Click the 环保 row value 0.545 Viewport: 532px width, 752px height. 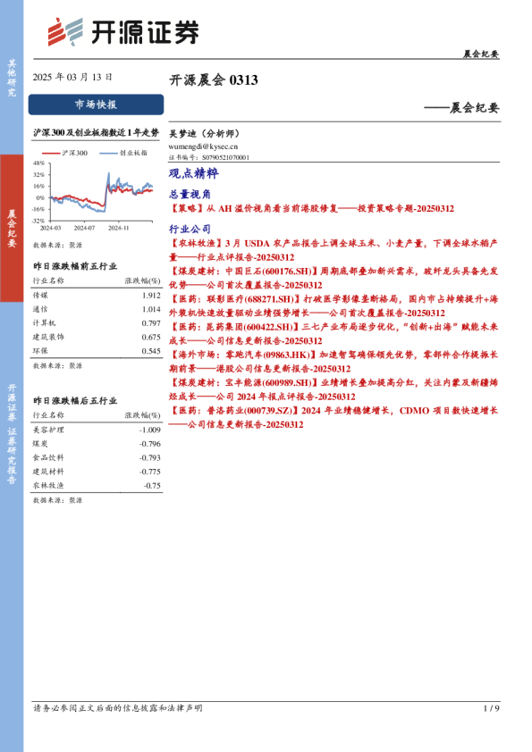[151, 351]
